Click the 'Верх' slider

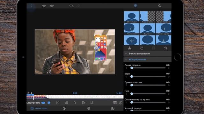click(148, 77)
